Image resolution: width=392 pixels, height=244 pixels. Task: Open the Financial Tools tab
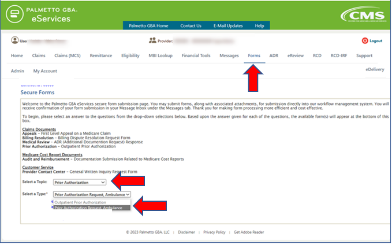pyautogui.click(x=196, y=56)
